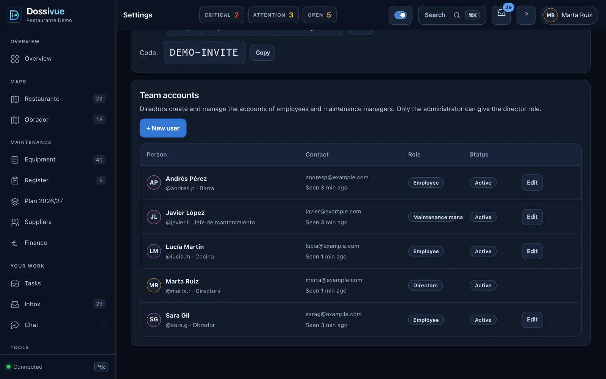
Task: Add a new user account
Action: [163, 128]
